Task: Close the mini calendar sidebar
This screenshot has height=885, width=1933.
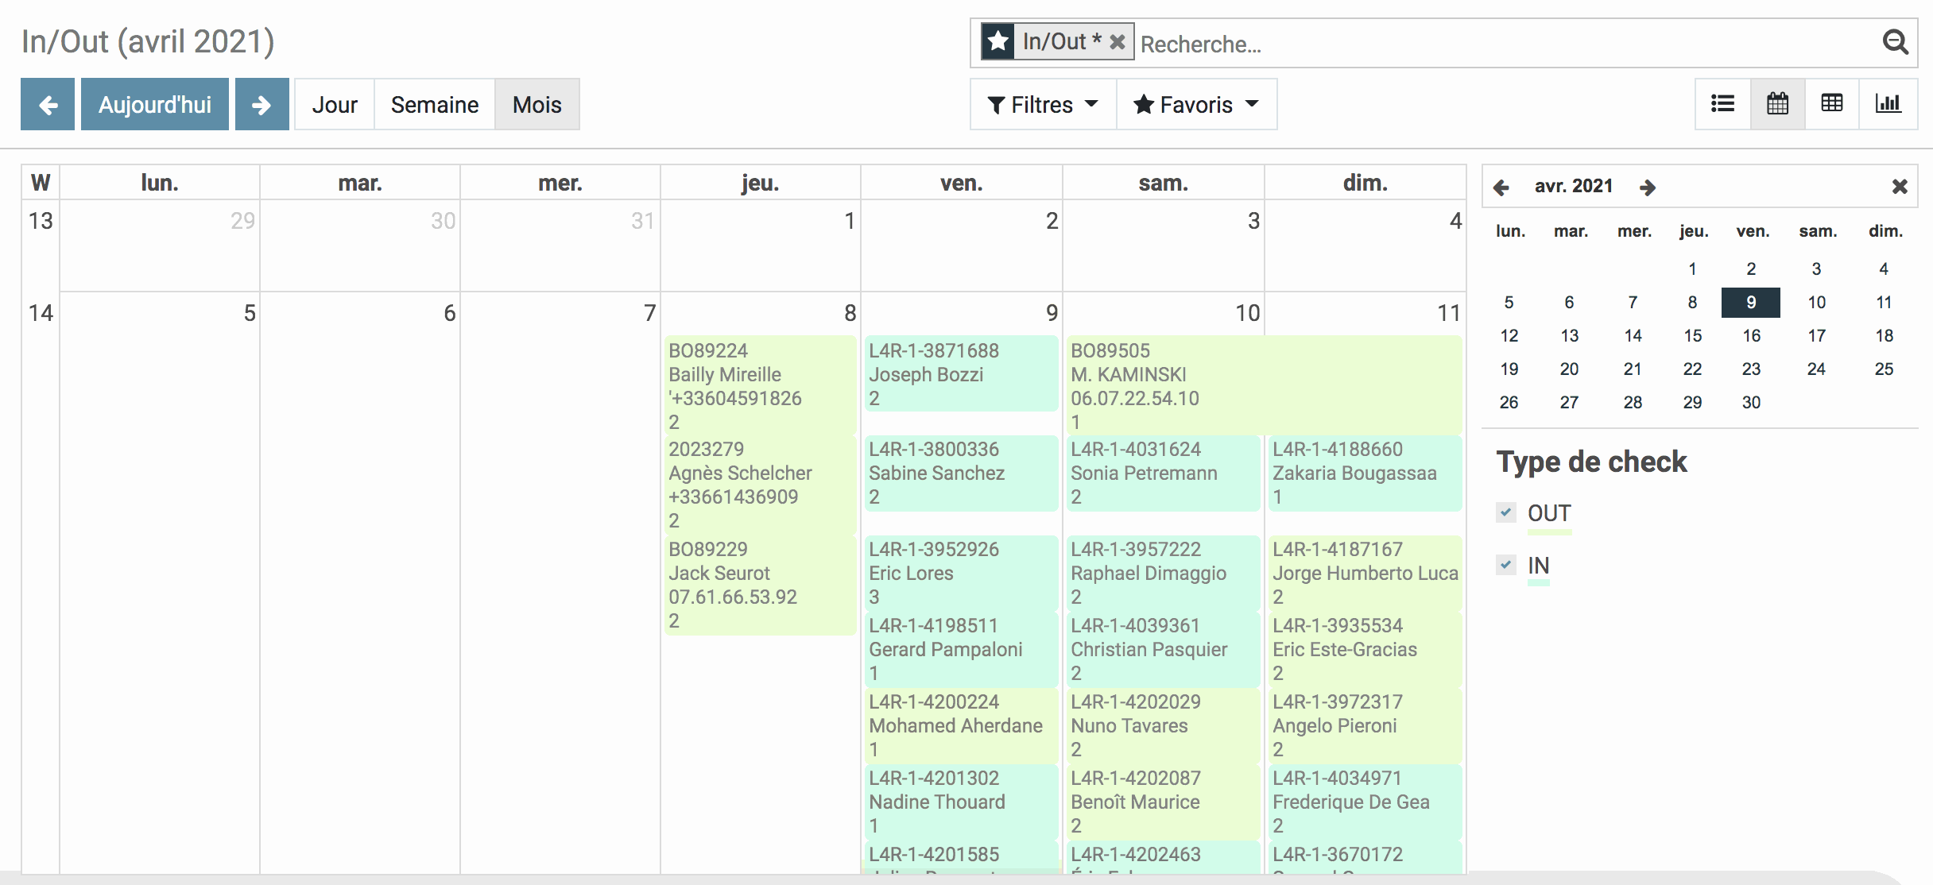Action: pos(1899,187)
